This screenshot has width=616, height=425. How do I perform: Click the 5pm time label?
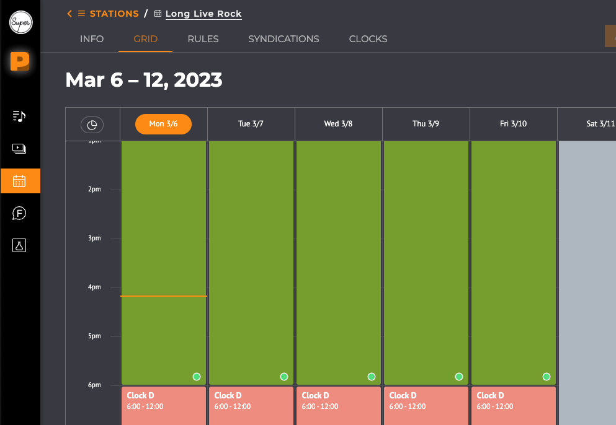click(94, 336)
